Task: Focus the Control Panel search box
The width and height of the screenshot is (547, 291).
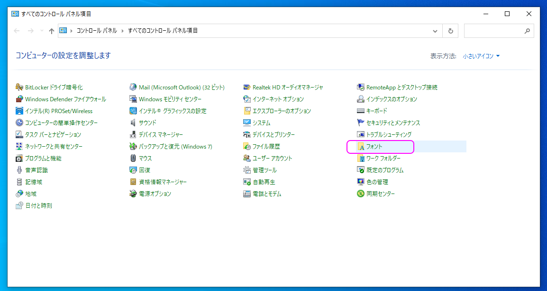Action: 499,31
